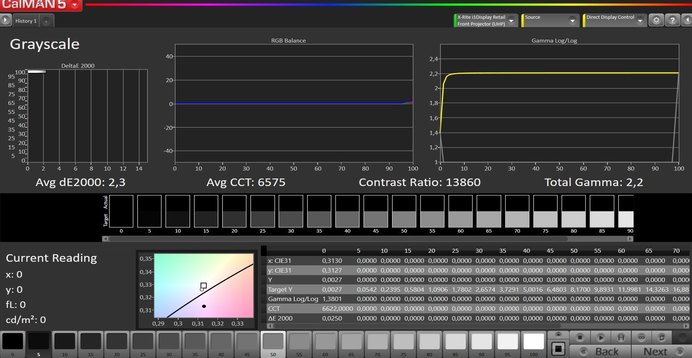This screenshot has width=692, height=358.
Task: Expand the Source dropdown
Action: tap(572, 21)
